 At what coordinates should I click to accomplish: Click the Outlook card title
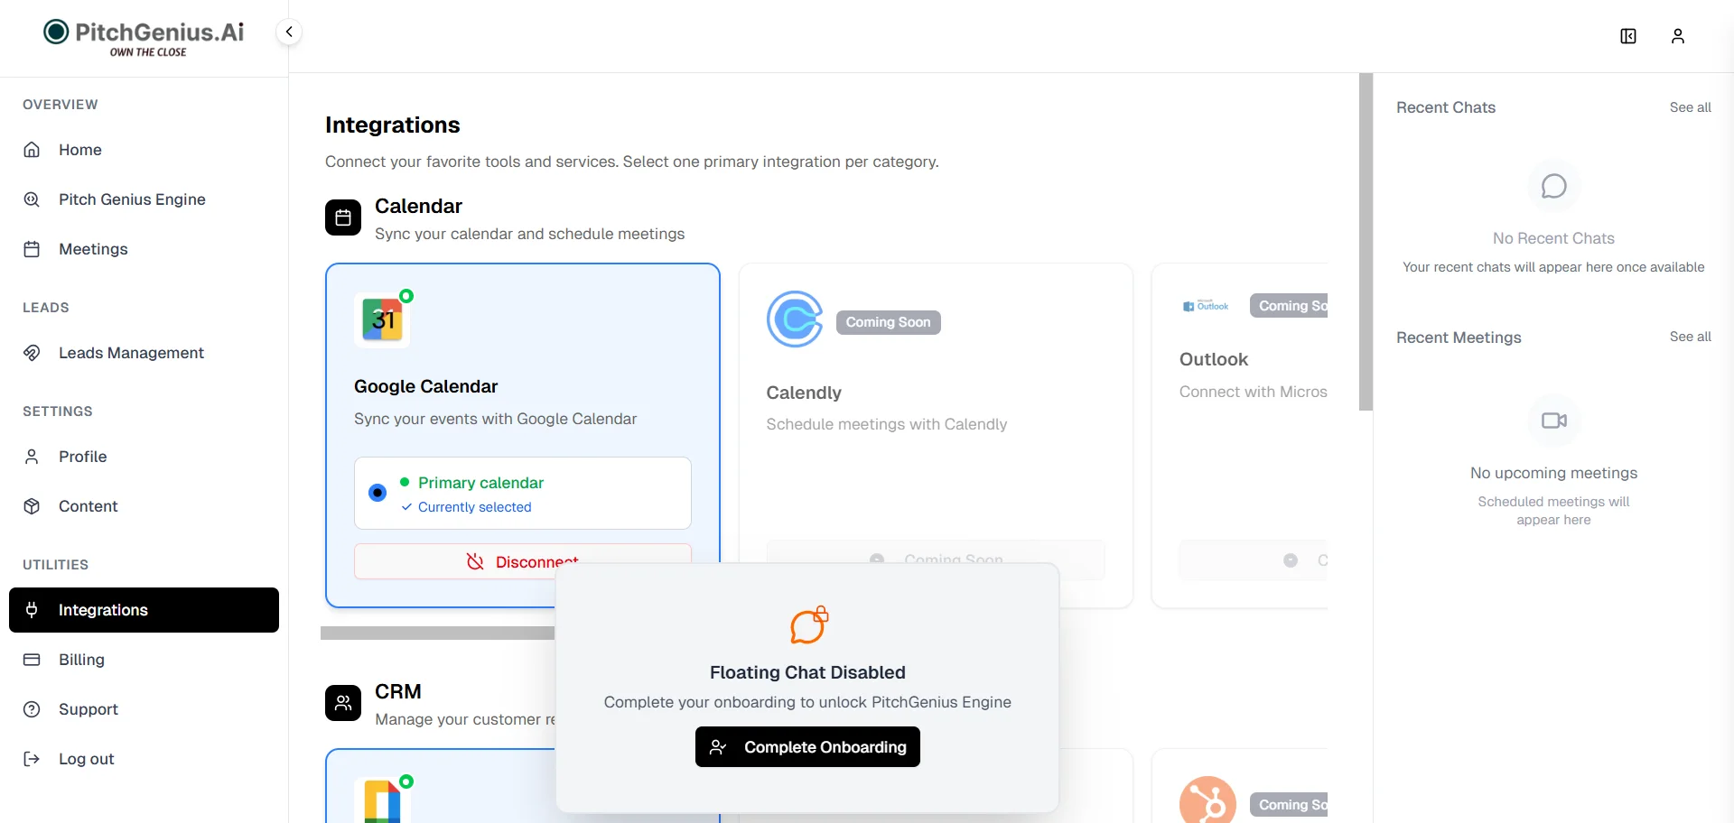click(x=1214, y=359)
